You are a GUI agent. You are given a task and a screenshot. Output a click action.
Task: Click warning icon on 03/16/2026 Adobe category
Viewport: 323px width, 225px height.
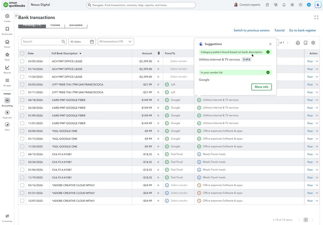tap(199, 185)
